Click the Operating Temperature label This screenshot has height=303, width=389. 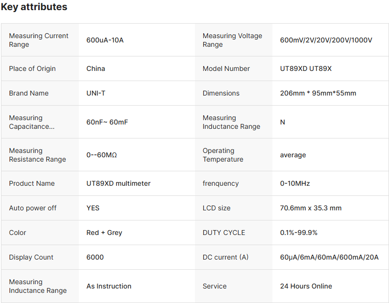point(223,155)
